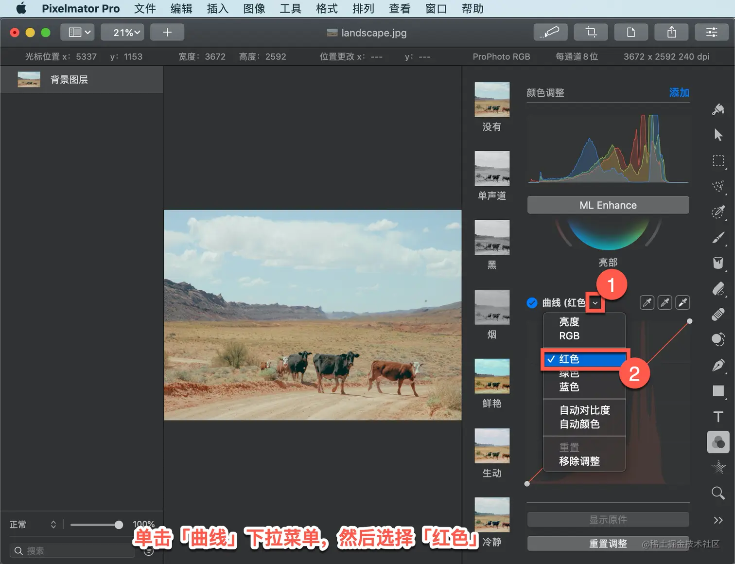
Task: Apply the 生动 preset thumbnail
Action: [x=492, y=446]
